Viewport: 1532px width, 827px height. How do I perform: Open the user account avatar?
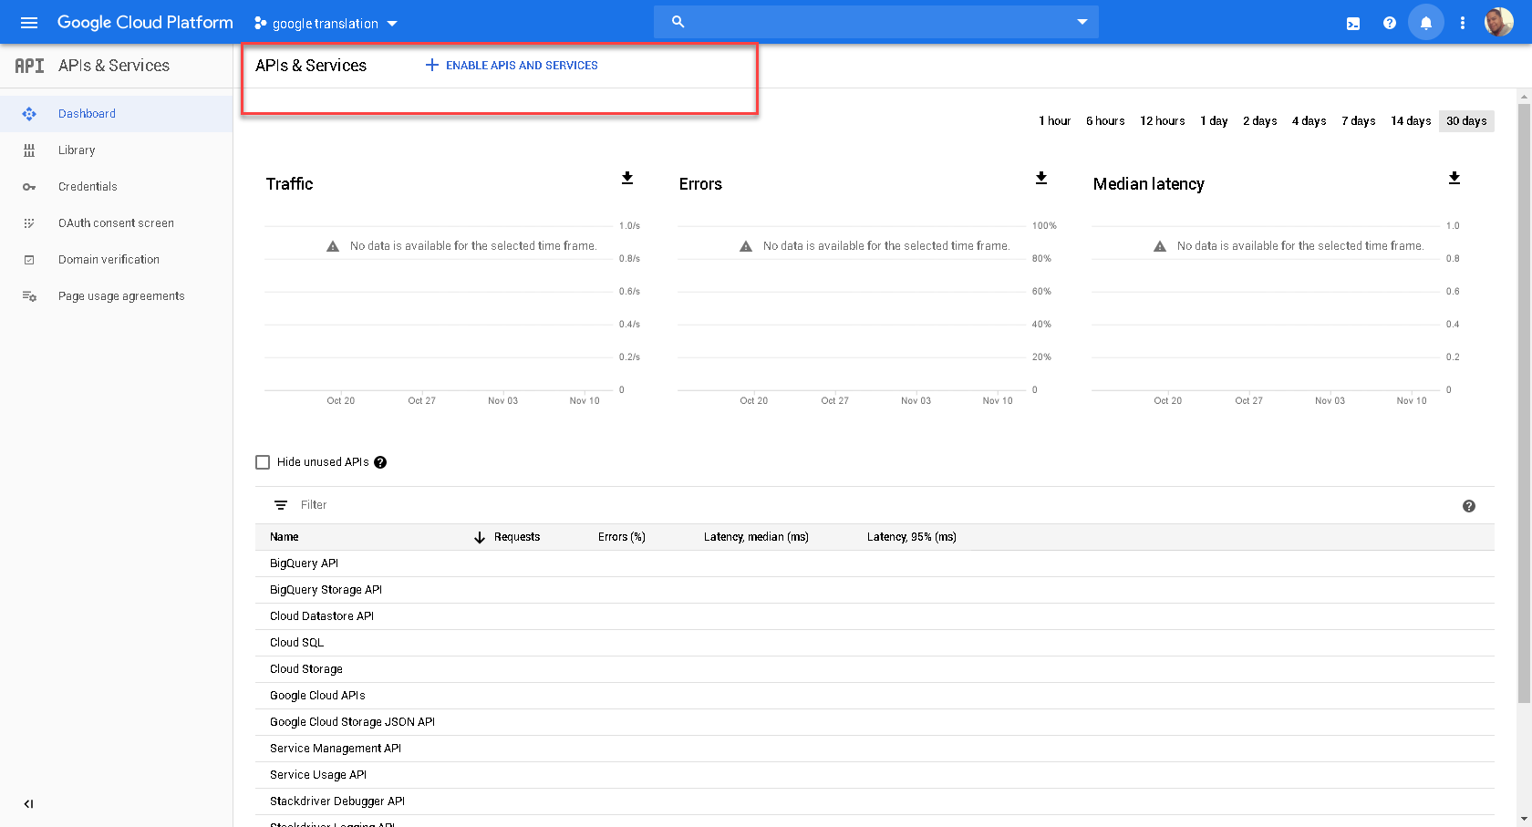pos(1499,22)
